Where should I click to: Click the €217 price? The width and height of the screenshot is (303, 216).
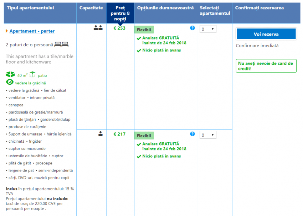tap(119, 134)
